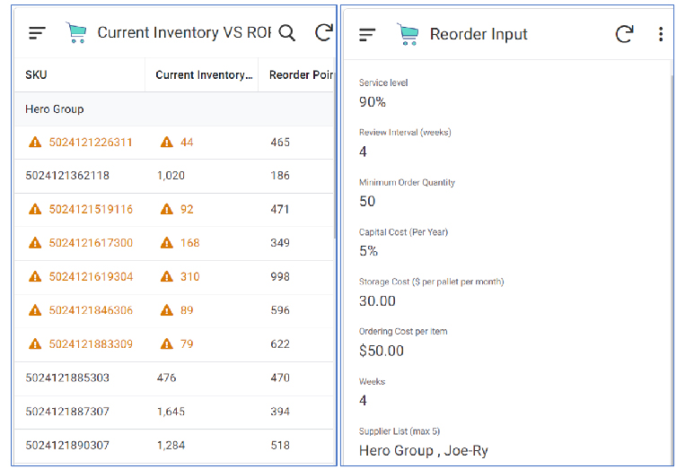
Task: Open the three-dot more options menu
Action: (661, 34)
